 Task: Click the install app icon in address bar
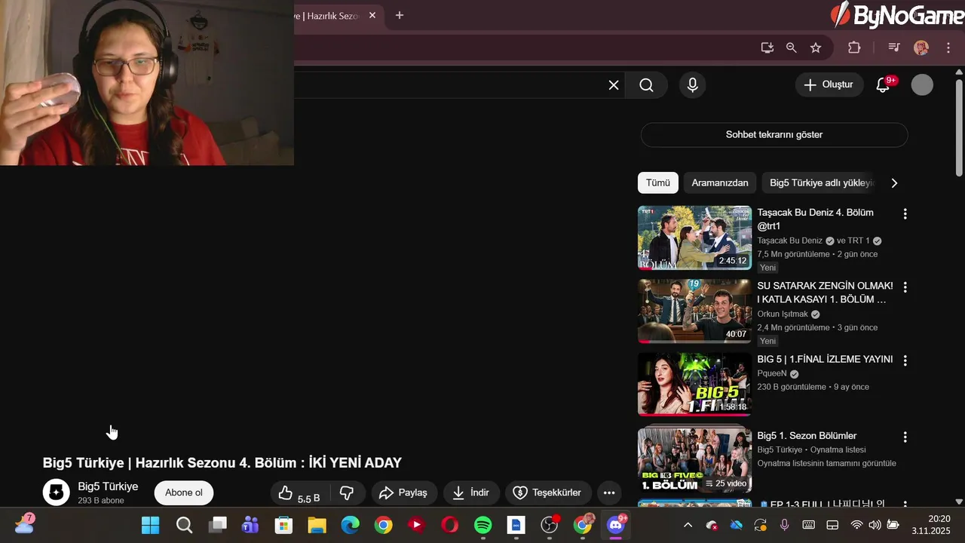pyautogui.click(x=767, y=48)
